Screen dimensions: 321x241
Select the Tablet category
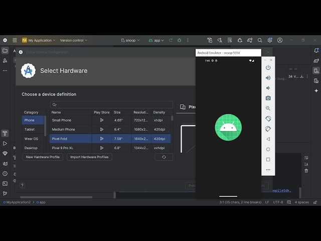[33, 130]
